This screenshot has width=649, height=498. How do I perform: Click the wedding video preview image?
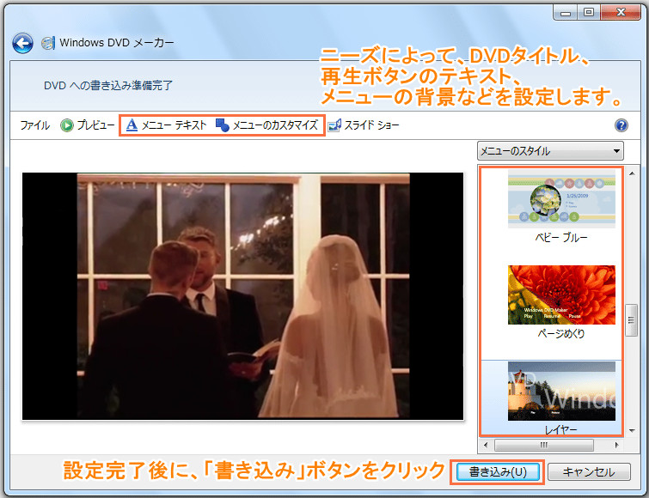click(243, 296)
